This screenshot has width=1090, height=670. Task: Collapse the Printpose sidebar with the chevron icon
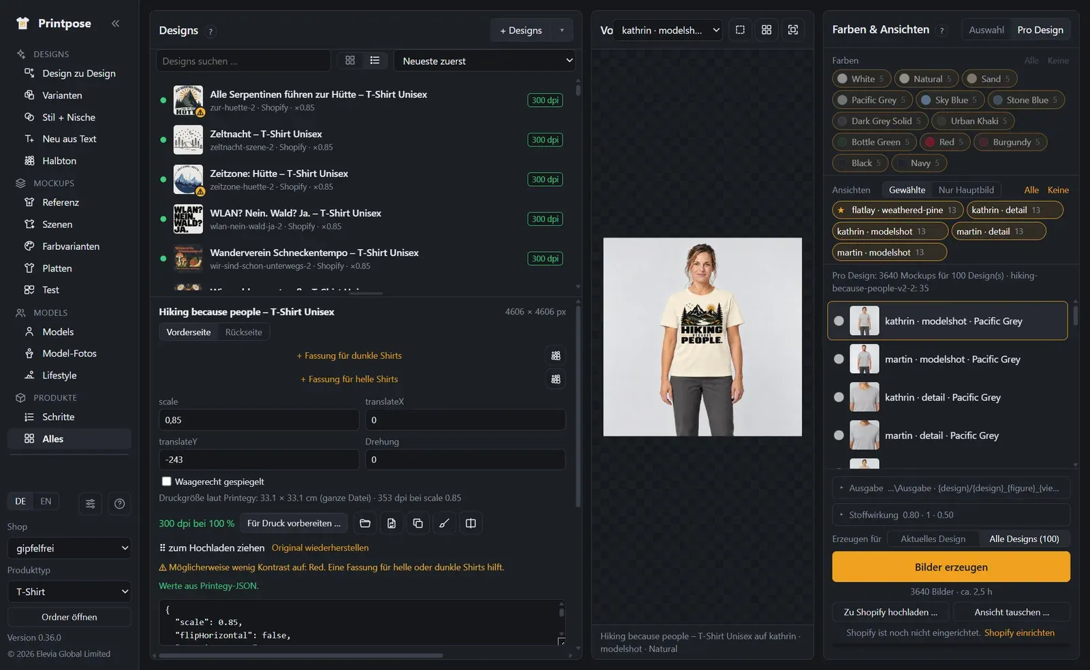click(115, 23)
